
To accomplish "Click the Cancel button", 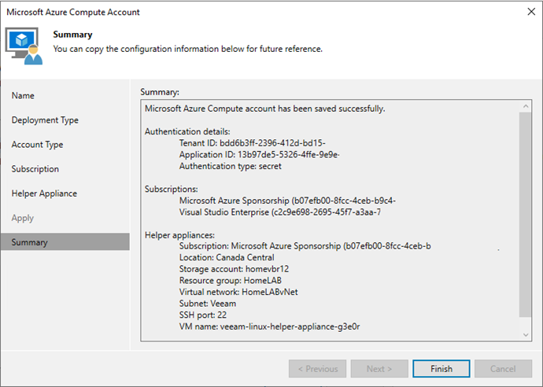I will (503, 369).
